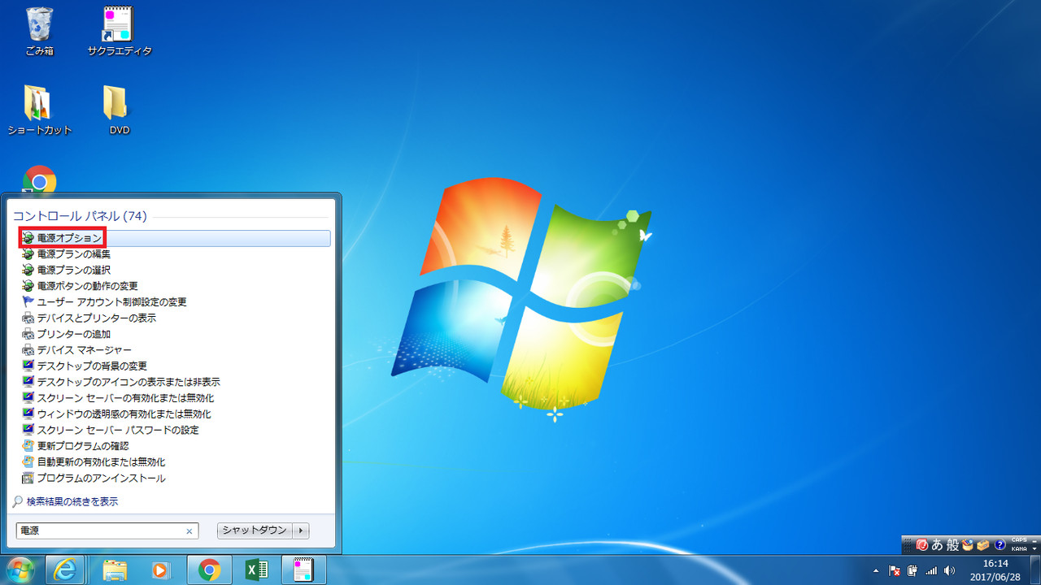This screenshot has width=1041, height=585.
Task: Expand the arrow next to シャットダウン
Action: coord(301,531)
